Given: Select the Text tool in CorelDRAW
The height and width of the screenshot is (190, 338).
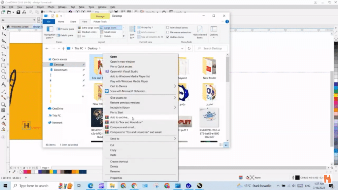Looking at the screenshot, I should pyautogui.click(x=3, y=84).
